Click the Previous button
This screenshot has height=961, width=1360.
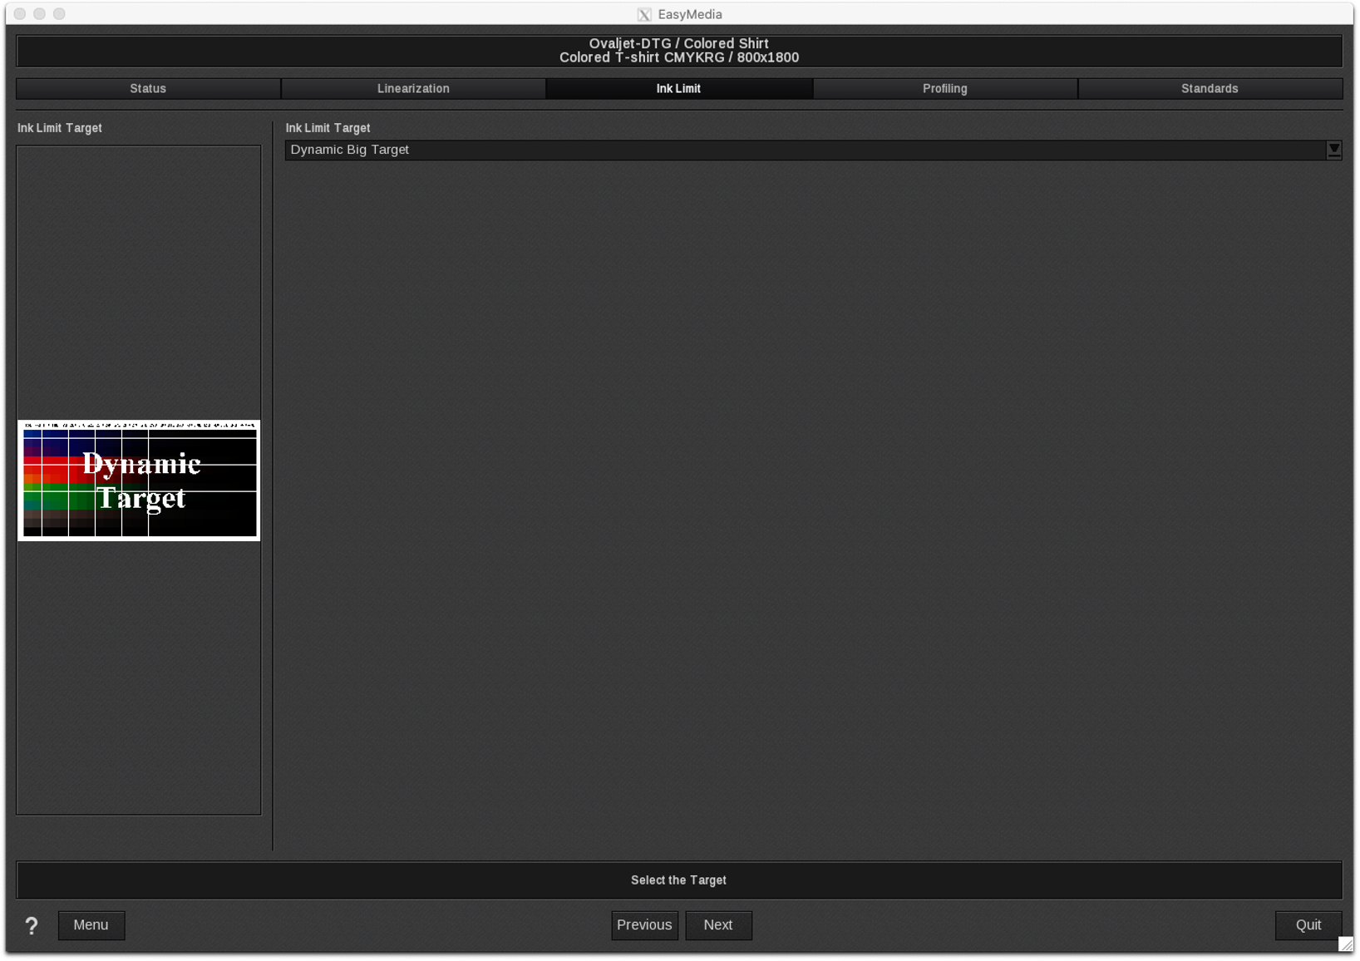(644, 925)
